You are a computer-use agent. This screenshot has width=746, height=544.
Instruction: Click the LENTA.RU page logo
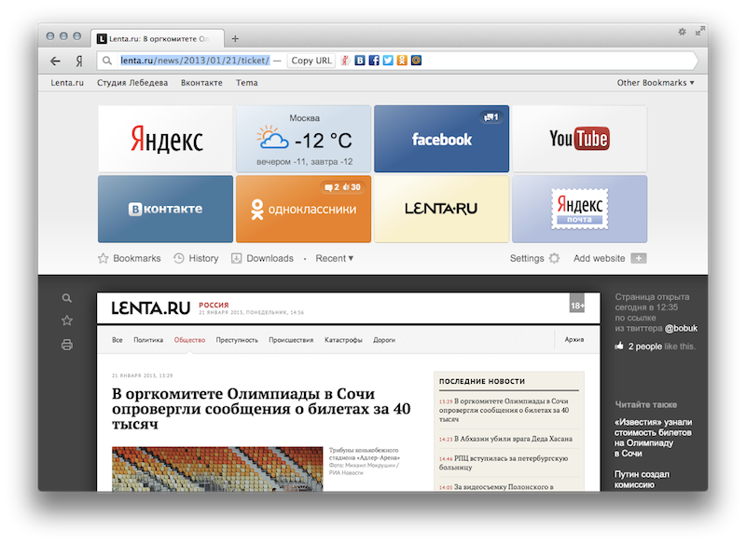151,308
